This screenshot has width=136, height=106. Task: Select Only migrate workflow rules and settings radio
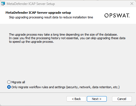pos(9,87)
